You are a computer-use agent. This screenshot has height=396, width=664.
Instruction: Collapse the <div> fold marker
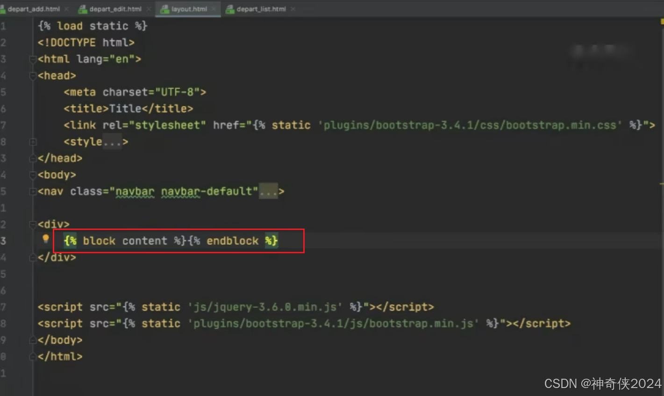33,224
